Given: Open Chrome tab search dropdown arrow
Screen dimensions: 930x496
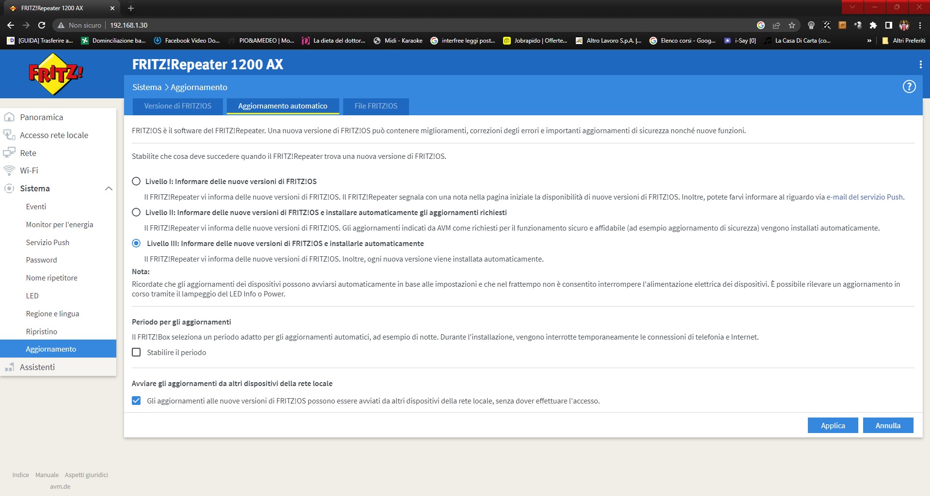Looking at the screenshot, I should coord(852,7).
